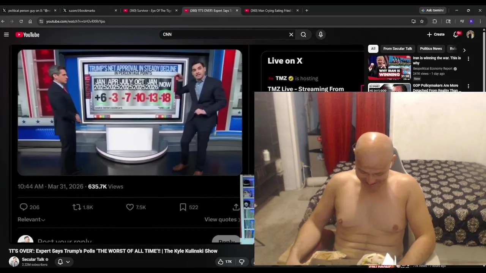Select the Politics News chip
This screenshot has height=273, width=486.
click(431, 49)
